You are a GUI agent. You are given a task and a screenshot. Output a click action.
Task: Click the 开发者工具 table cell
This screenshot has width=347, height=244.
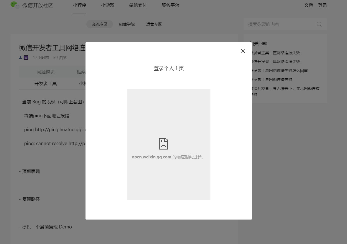46,83
